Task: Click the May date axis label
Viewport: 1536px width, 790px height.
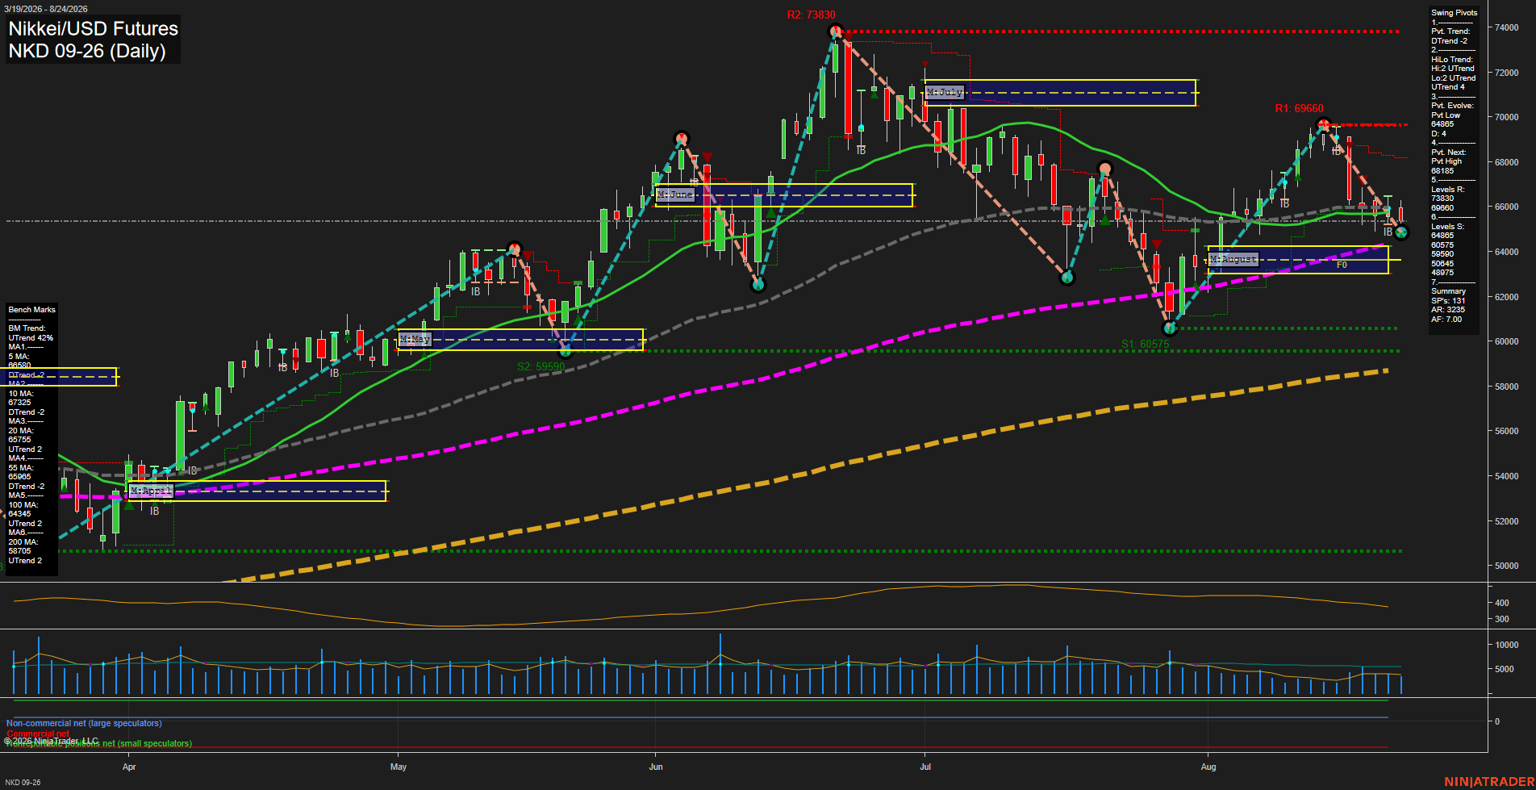Action: point(399,767)
